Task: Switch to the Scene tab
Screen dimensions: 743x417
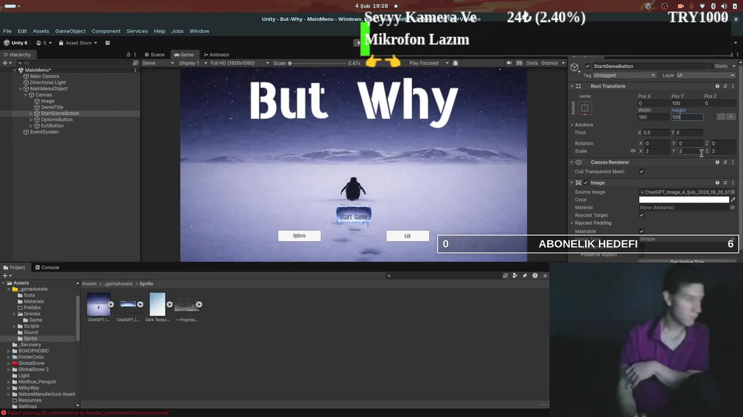Action: [x=154, y=54]
